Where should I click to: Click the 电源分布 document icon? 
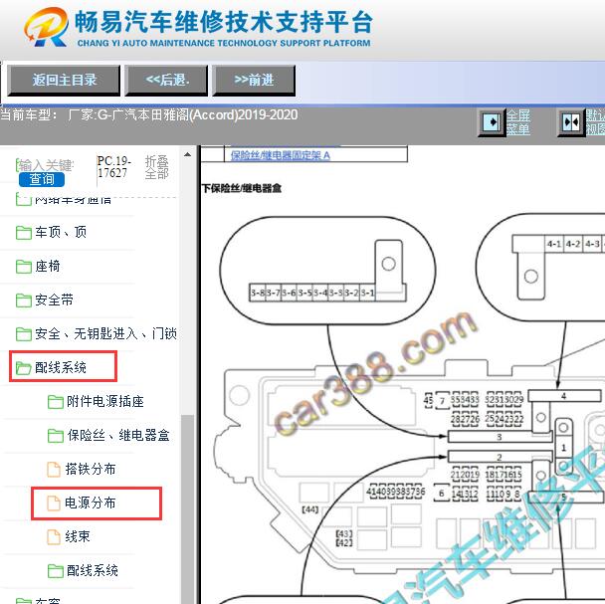(x=54, y=503)
